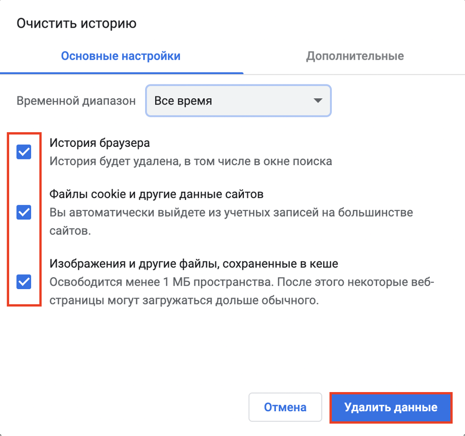Click the Вы автоматически выйдете description text
465x436 pixels.
click(231, 212)
